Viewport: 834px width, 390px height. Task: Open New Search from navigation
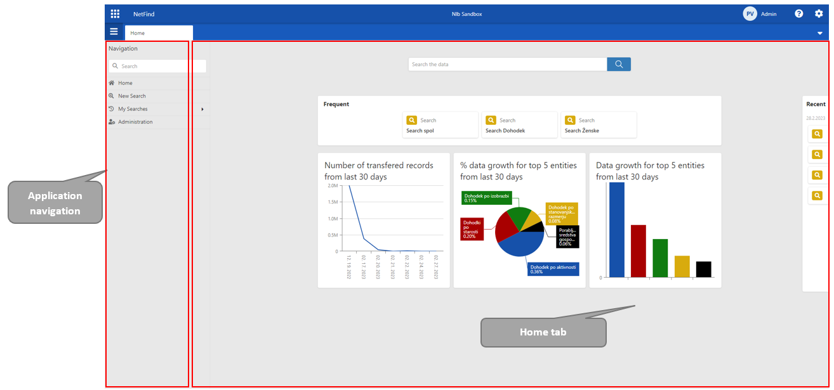pos(131,96)
